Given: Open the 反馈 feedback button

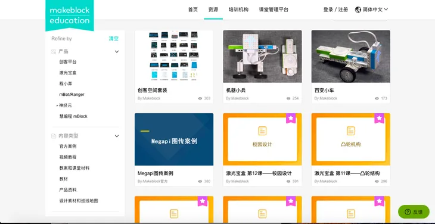Looking at the screenshot, I should pos(414,212).
